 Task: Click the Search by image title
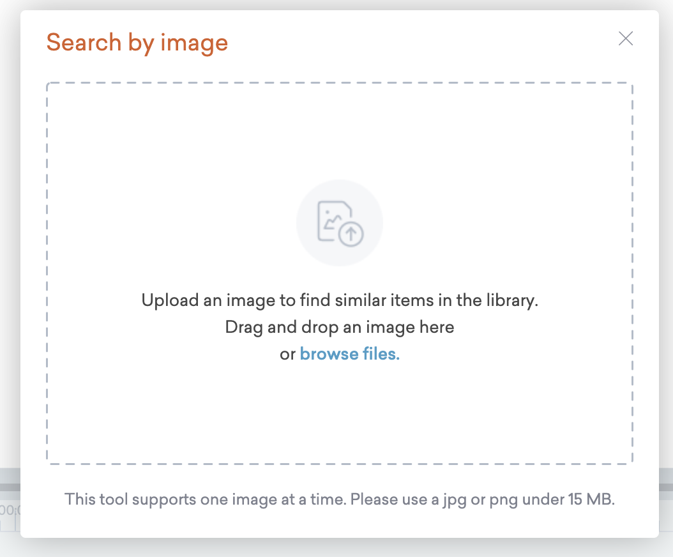(x=137, y=42)
